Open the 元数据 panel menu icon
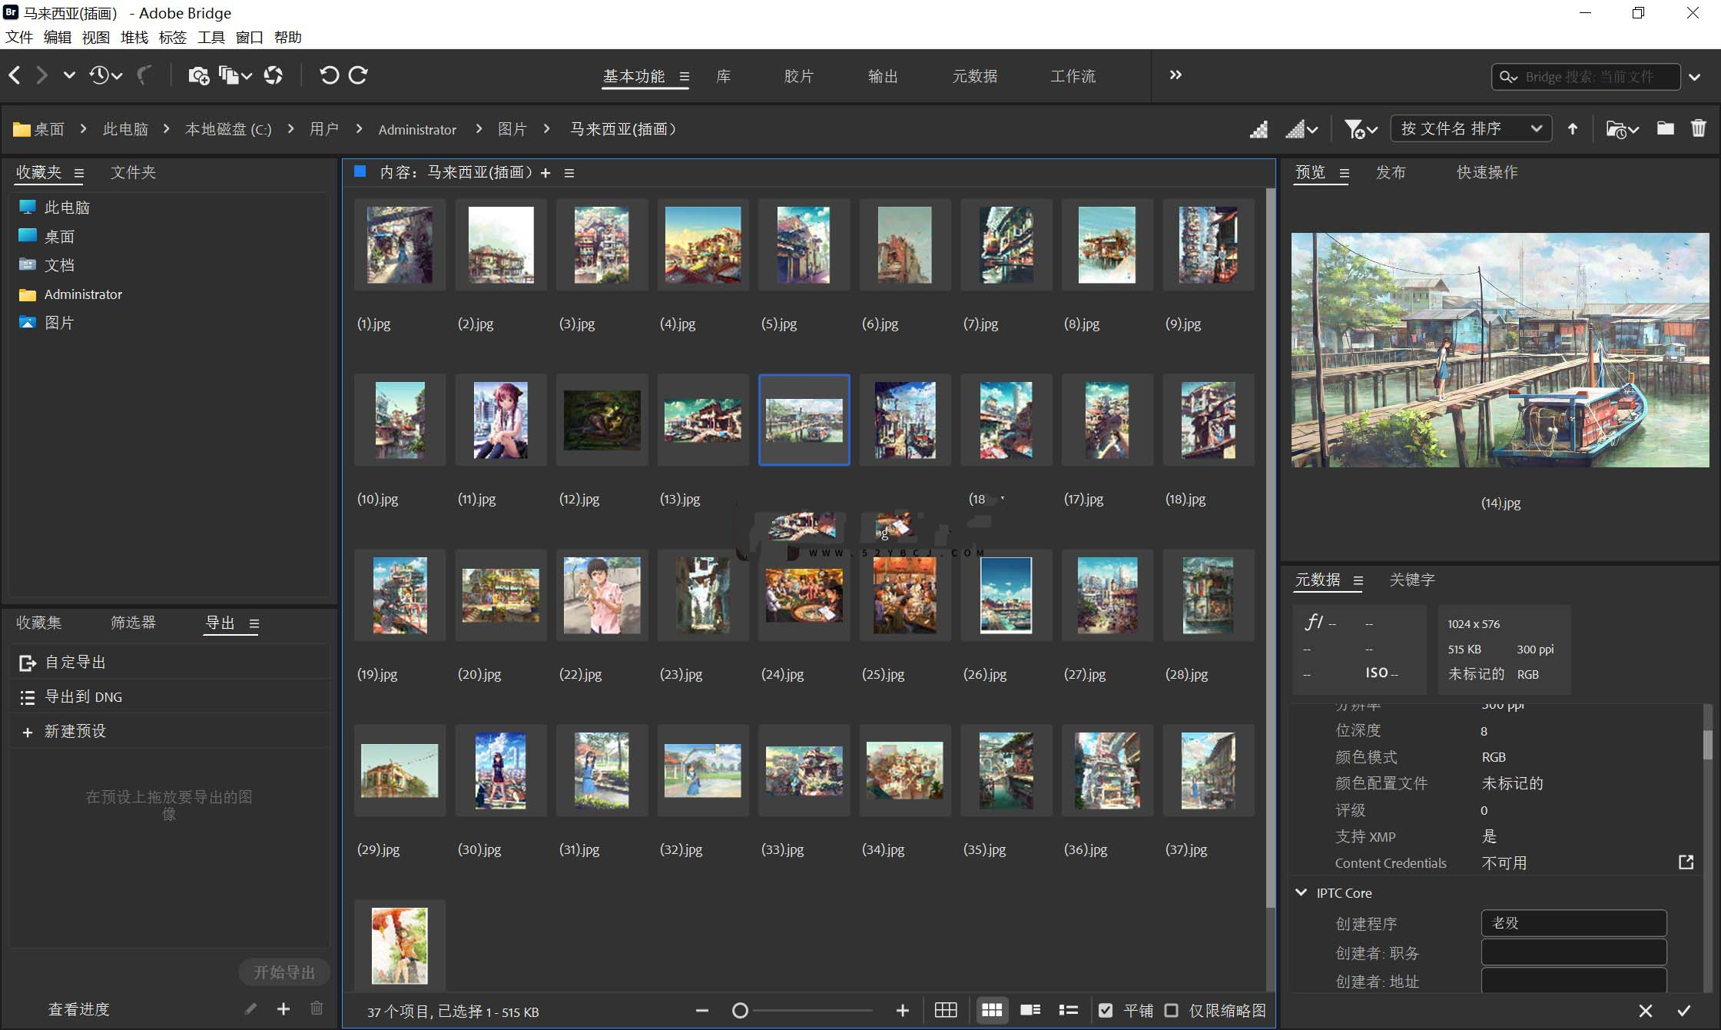Screen dimensions: 1721x1030 (x=1358, y=580)
